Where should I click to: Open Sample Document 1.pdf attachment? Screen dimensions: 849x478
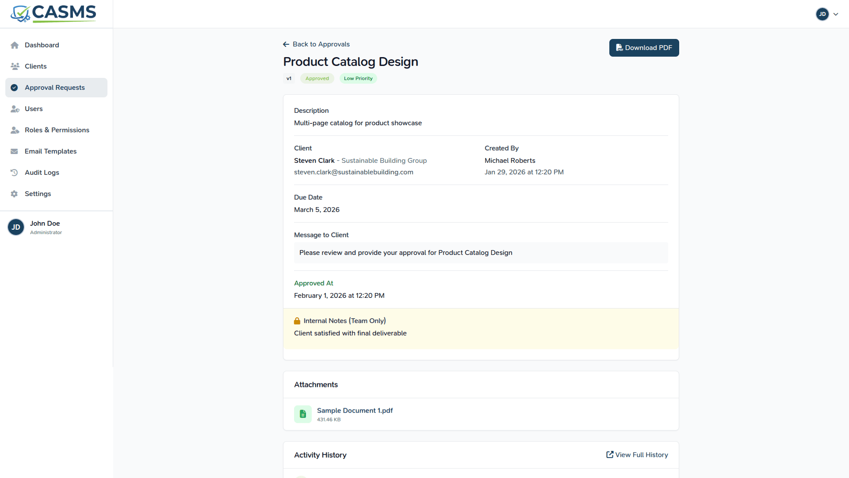[355, 411]
